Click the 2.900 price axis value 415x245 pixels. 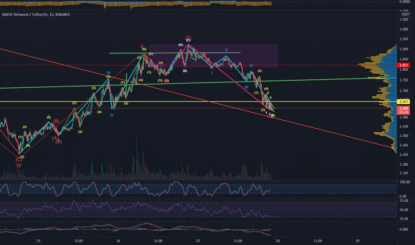[403, 49]
